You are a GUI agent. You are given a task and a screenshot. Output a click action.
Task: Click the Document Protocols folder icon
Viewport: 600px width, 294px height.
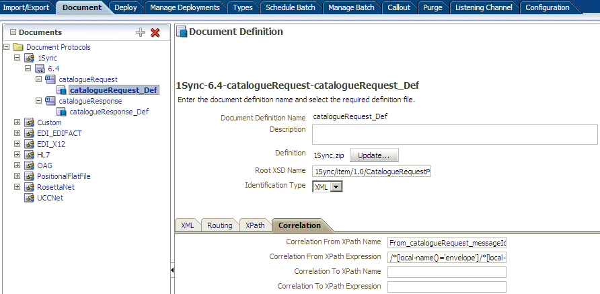[17, 47]
